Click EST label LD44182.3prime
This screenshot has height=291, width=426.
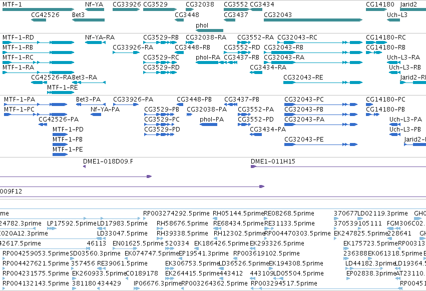pyautogui.click(x=370, y=263)
